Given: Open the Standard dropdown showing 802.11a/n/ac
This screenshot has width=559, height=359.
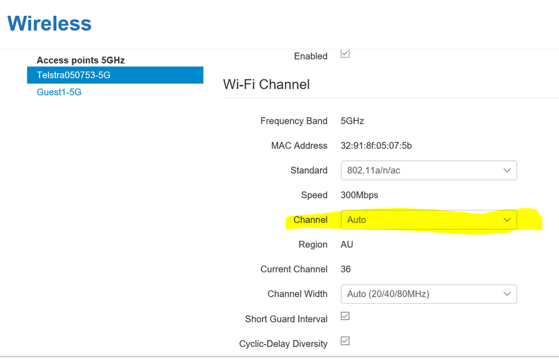Looking at the screenshot, I should pyautogui.click(x=429, y=170).
